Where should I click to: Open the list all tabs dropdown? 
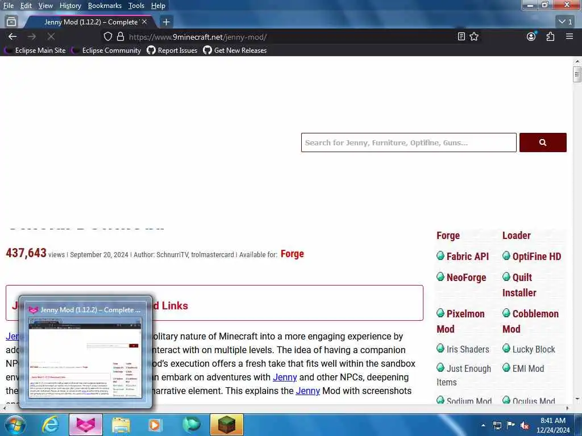(566, 22)
